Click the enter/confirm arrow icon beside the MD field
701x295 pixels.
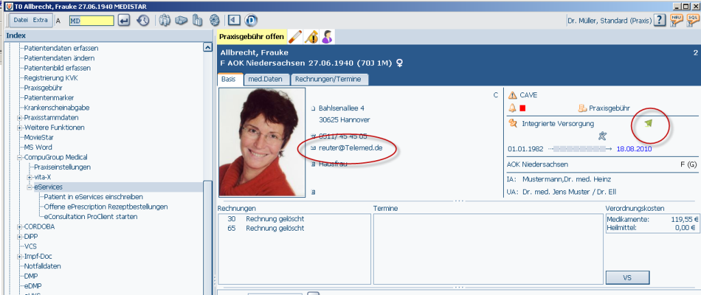click(125, 21)
